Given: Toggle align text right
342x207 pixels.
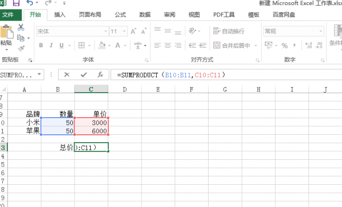Looking at the screenshot, I should coord(178,45).
